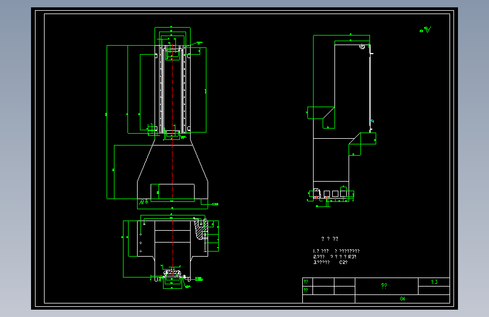Select the technical note line containing C2
The height and width of the screenshot is (317, 489).
click(x=331, y=262)
